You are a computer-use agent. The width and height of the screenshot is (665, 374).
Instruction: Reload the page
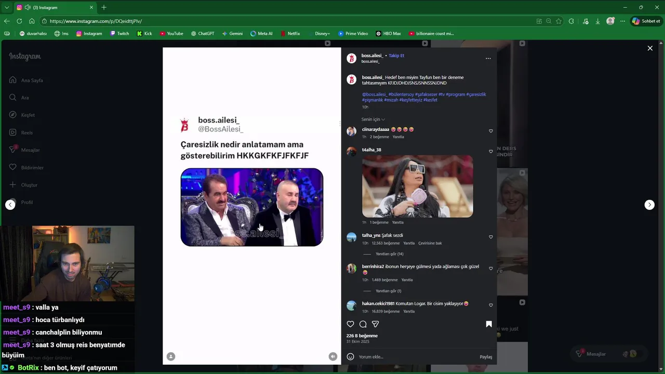[x=19, y=21]
